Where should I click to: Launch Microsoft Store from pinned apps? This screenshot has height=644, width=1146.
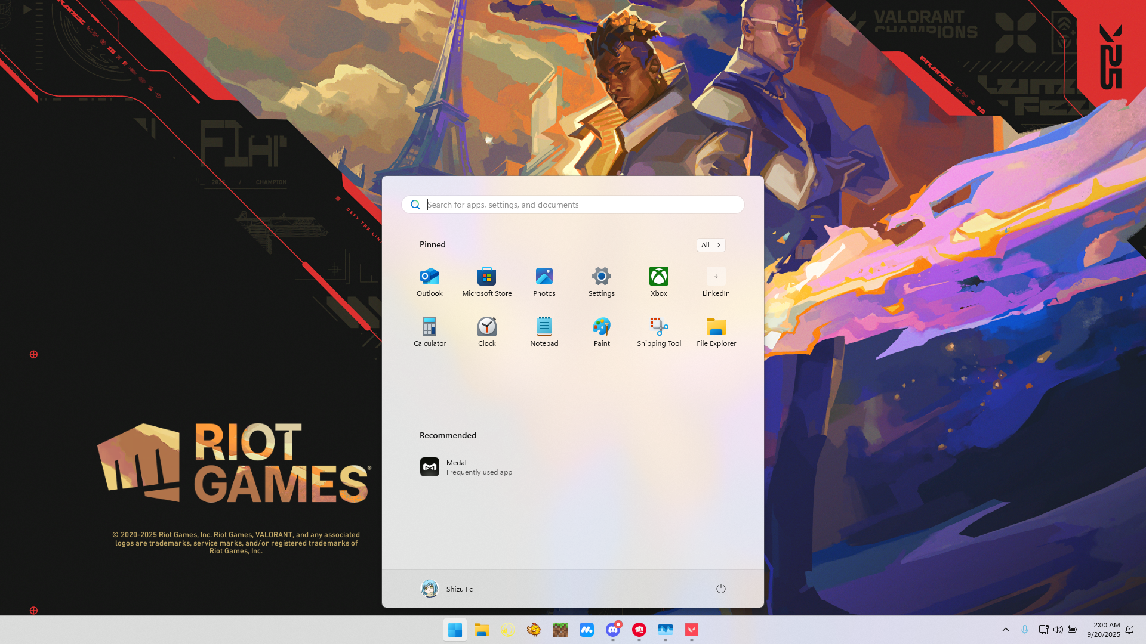click(486, 281)
